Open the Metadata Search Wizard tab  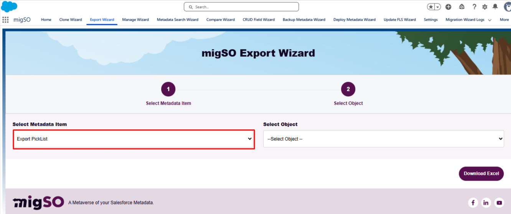pos(178,20)
